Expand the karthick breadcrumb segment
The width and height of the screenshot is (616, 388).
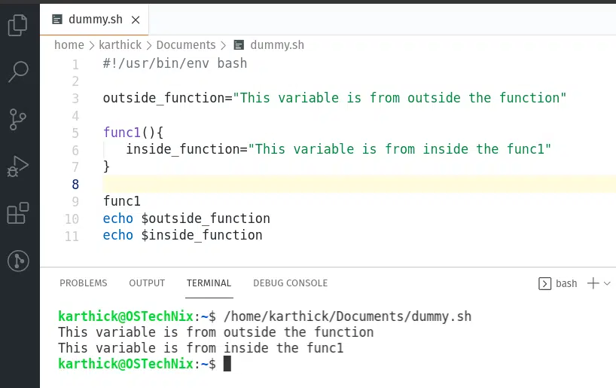tap(120, 44)
